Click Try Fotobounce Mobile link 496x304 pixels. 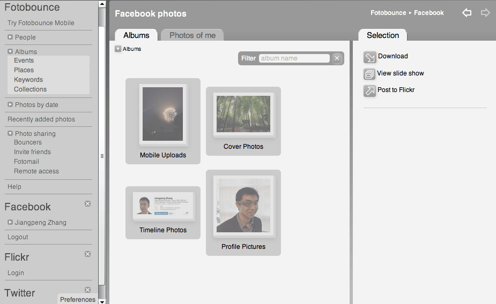[x=41, y=23]
